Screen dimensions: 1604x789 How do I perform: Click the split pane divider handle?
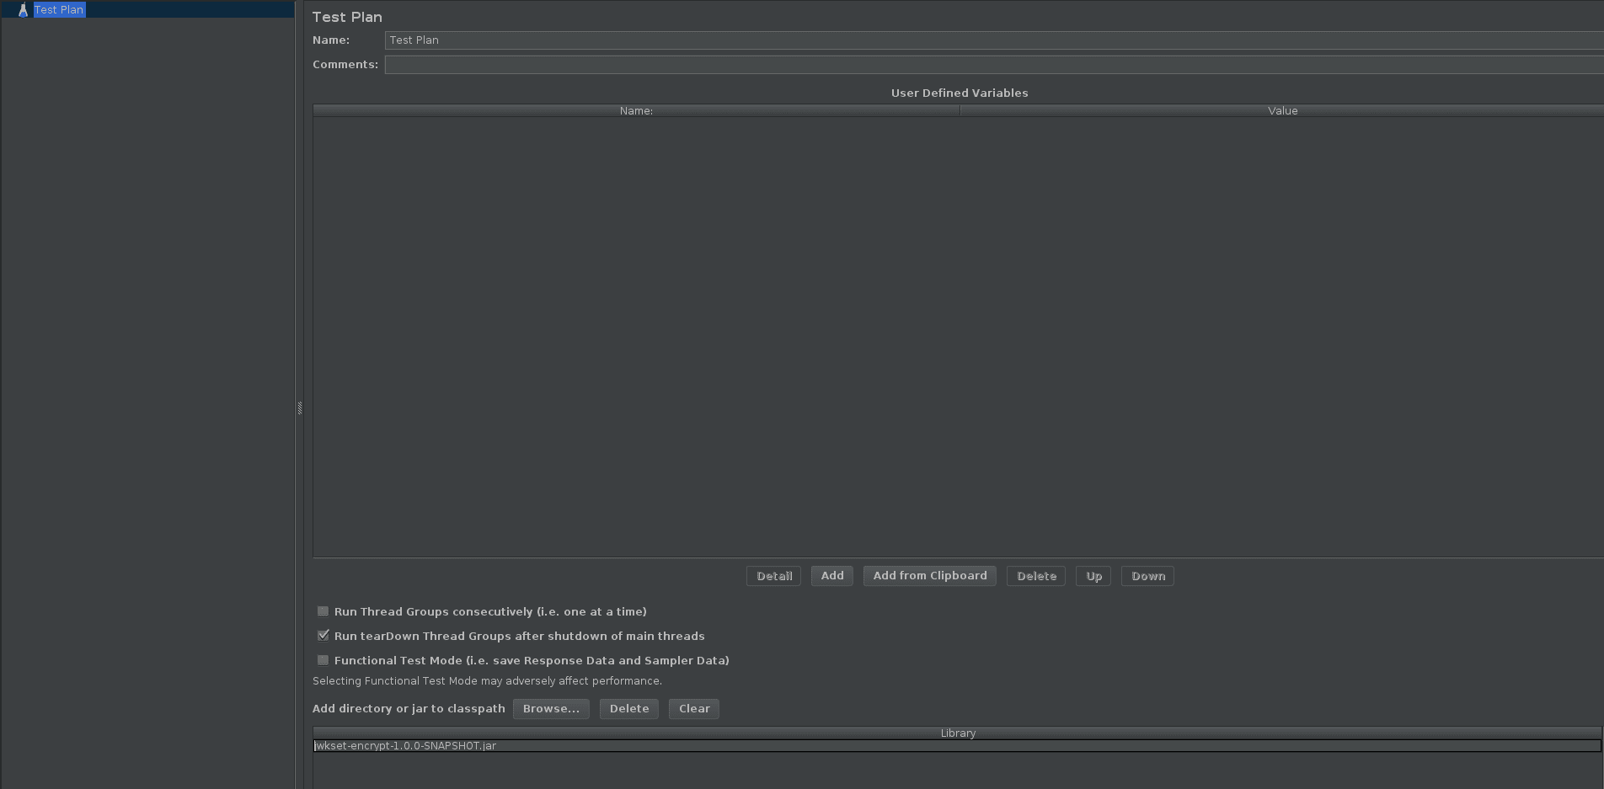click(299, 408)
